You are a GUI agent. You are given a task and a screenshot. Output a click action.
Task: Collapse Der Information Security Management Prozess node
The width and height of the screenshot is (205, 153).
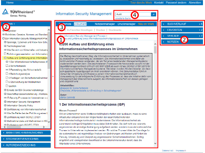(4, 38)
